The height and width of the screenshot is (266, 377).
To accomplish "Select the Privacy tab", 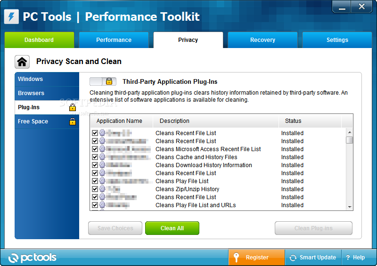I will pos(188,40).
